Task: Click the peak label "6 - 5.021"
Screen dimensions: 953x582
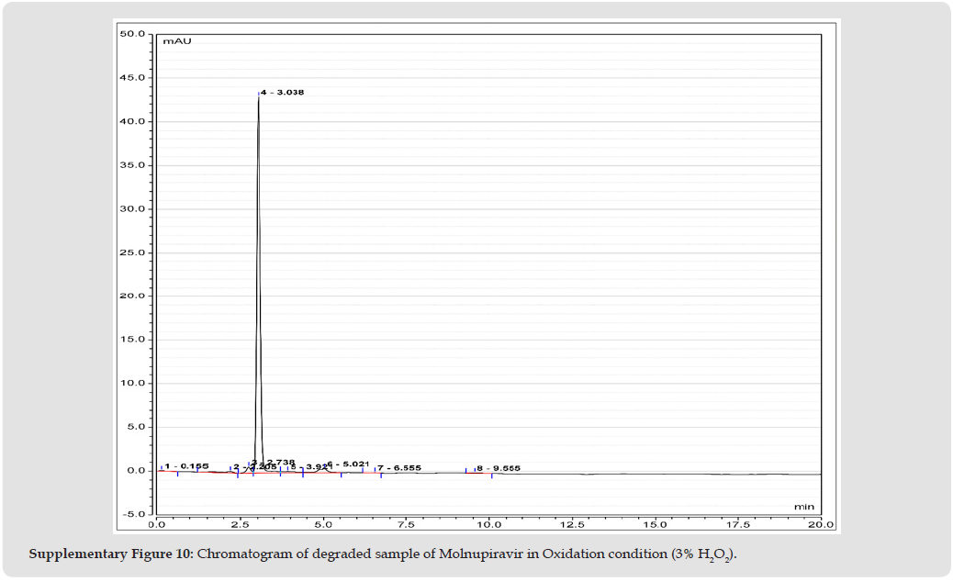Action: [x=348, y=464]
